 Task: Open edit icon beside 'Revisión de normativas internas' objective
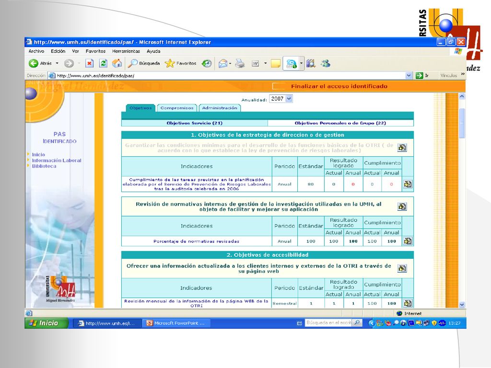402,207
